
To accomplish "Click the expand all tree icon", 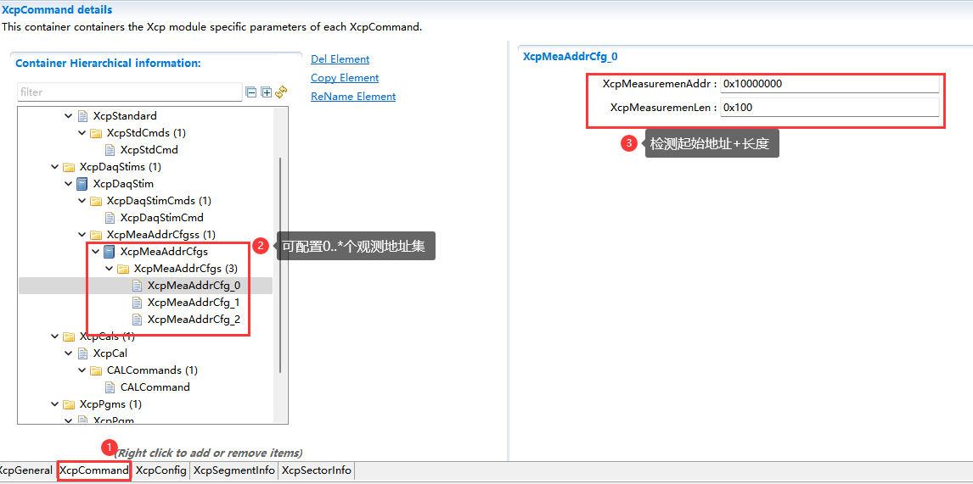I will coord(266,92).
